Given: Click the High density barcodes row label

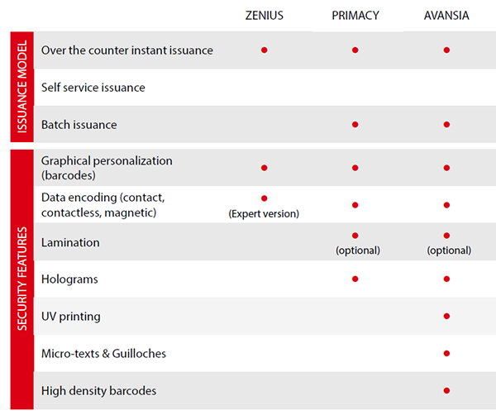Looking at the screenshot, I should click(98, 391).
